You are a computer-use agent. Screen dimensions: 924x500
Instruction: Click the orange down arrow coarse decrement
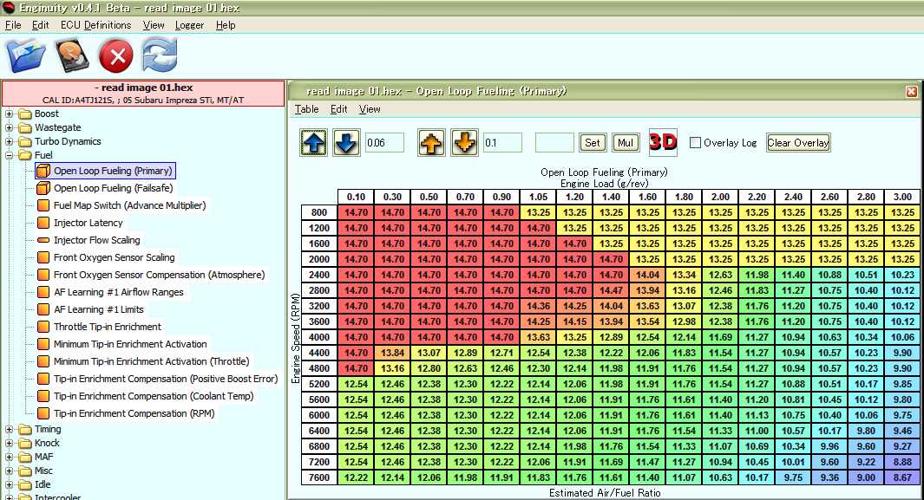[x=464, y=143]
